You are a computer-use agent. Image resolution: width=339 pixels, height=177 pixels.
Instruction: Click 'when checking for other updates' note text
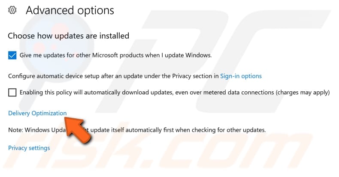(221, 130)
